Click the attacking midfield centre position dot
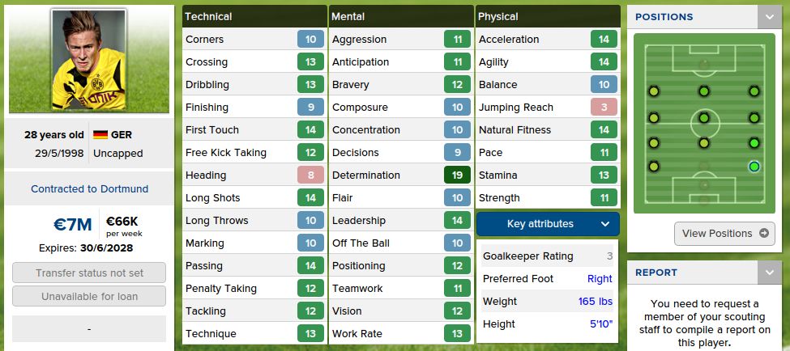The height and width of the screenshot is (351, 790). pos(704,91)
